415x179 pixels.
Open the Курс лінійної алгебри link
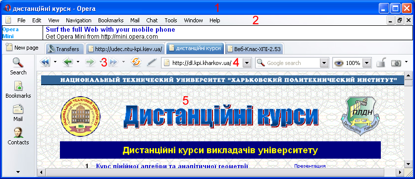click(172, 166)
